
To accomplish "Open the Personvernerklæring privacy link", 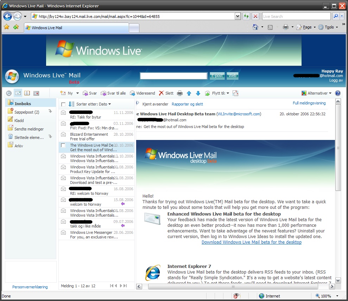I will click(30, 287).
